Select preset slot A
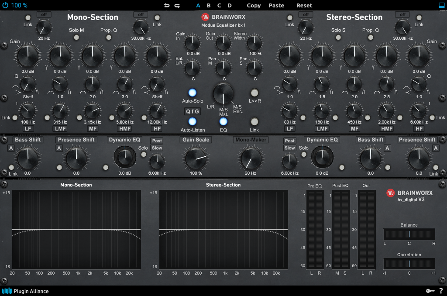 (198, 5)
